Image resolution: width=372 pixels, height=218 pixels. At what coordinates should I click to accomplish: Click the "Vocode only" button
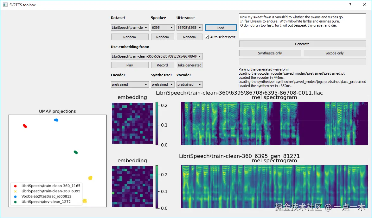pos(335,53)
